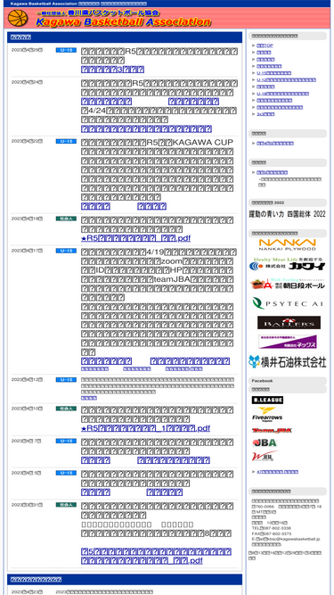This screenshot has width=334, height=595.
Task: Click the Asahi Danball sponsor logo
Action: 288,284
